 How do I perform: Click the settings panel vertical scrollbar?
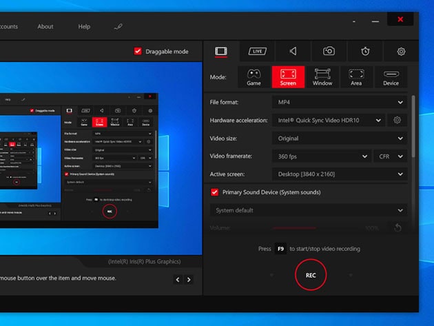tap(413, 126)
